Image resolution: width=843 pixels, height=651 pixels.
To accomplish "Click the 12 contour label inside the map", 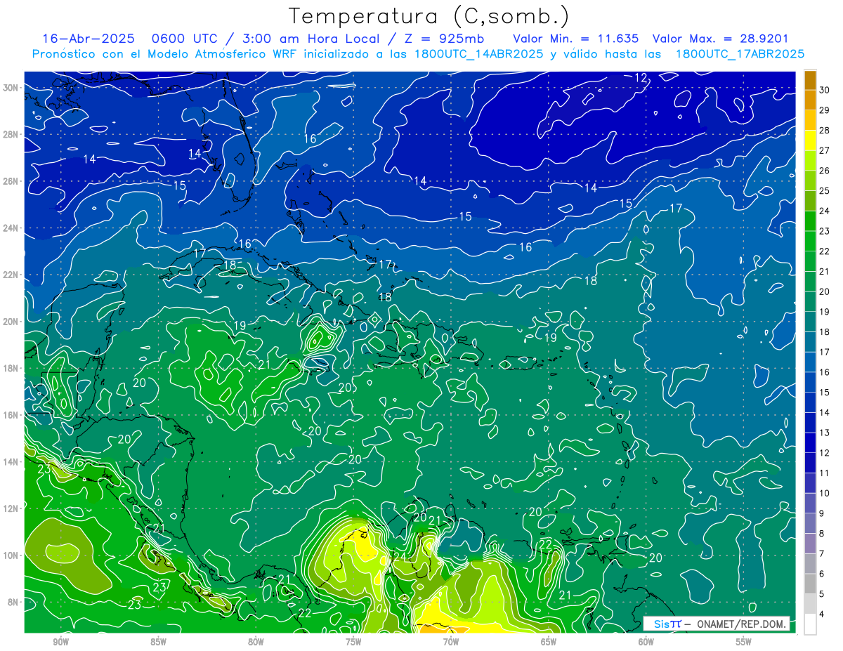I will 640,78.
